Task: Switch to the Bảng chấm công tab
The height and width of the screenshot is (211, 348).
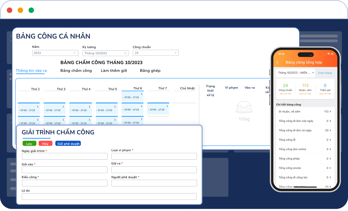Action: click(x=76, y=71)
